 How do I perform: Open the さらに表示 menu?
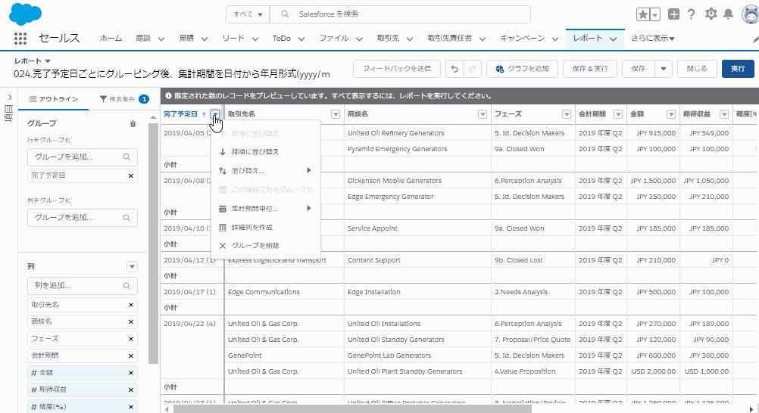coord(652,39)
